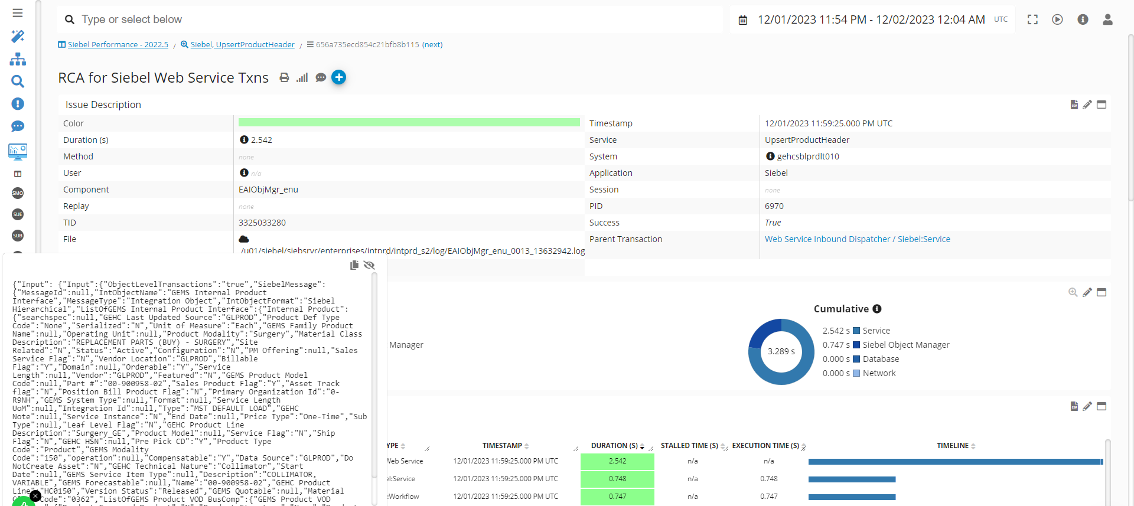Open Siebel Performance - 2022.5 breadcrumb
The width and height of the screenshot is (1134, 506).
(118, 45)
